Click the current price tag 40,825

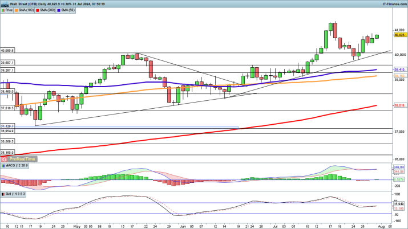399,35
